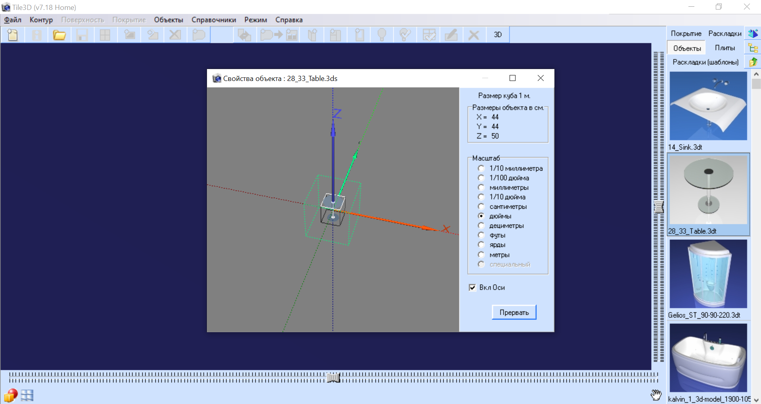Viewport: 761px width, 404px height.
Task: Create a new project with the toolbar icon
Action: 13,35
